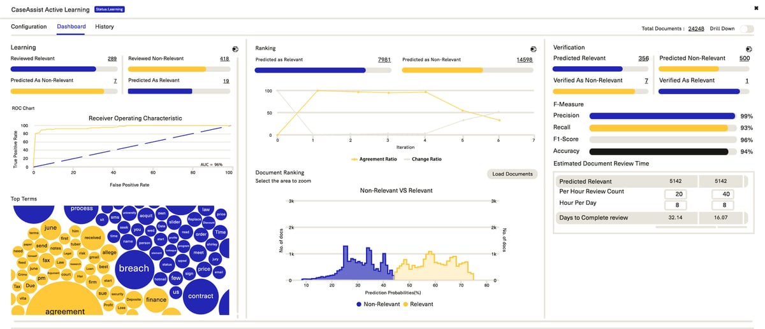Click the Learning panel export icon
Viewport: 765px width, 329px height.
(235, 48)
